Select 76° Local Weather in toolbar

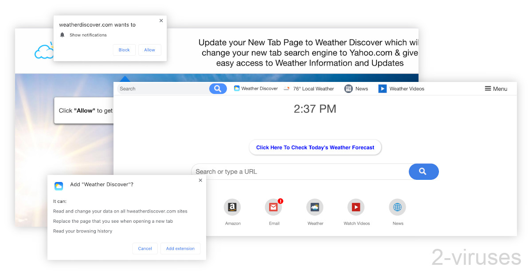click(x=309, y=89)
